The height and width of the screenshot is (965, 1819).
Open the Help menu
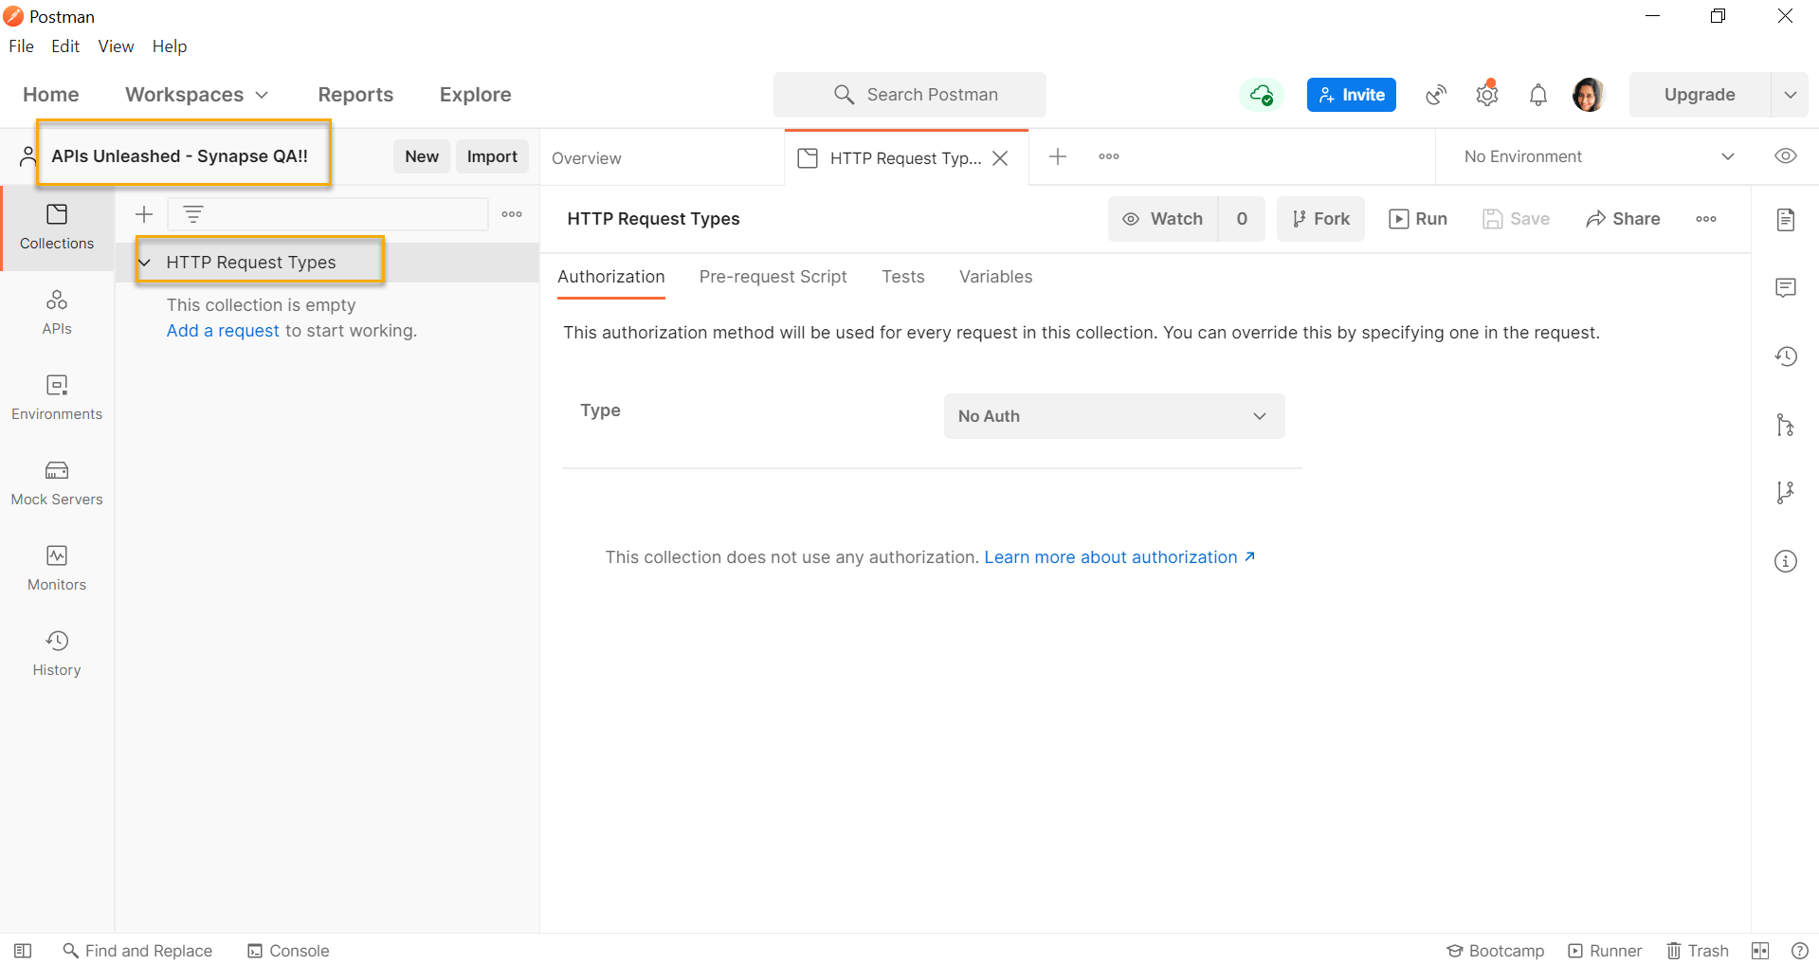click(170, 46)
